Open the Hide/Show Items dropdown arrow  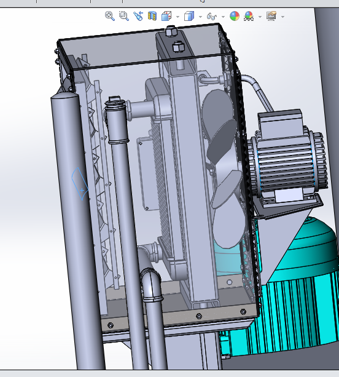224,17
